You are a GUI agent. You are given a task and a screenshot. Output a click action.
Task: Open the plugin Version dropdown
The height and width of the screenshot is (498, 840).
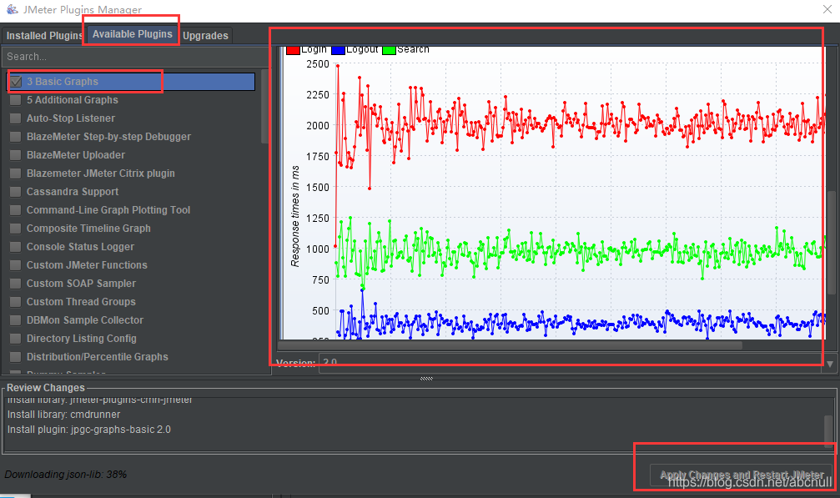830,364
